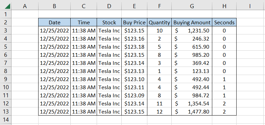
Task: Select row 1 header
Action: 5,14
